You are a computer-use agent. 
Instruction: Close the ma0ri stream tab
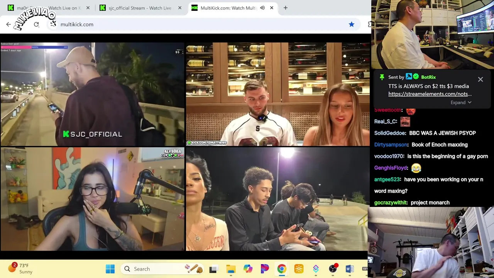click(88, 8)
